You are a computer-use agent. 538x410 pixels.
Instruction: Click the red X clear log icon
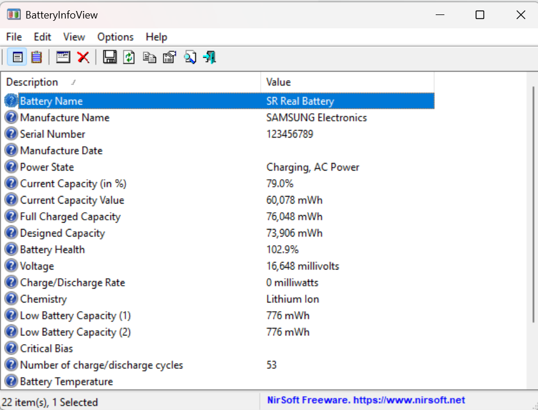point(83,57)
